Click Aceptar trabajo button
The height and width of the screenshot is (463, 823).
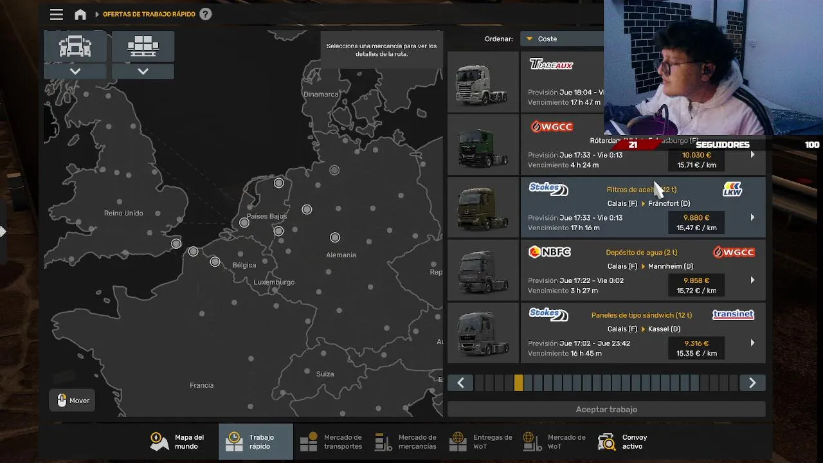(x=606, y=409)
